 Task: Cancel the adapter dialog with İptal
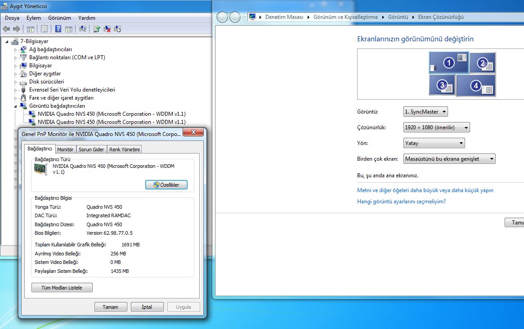[147, 307]
